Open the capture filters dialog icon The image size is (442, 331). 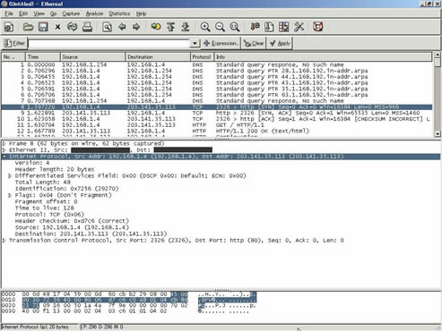click(x=255, y=27)
